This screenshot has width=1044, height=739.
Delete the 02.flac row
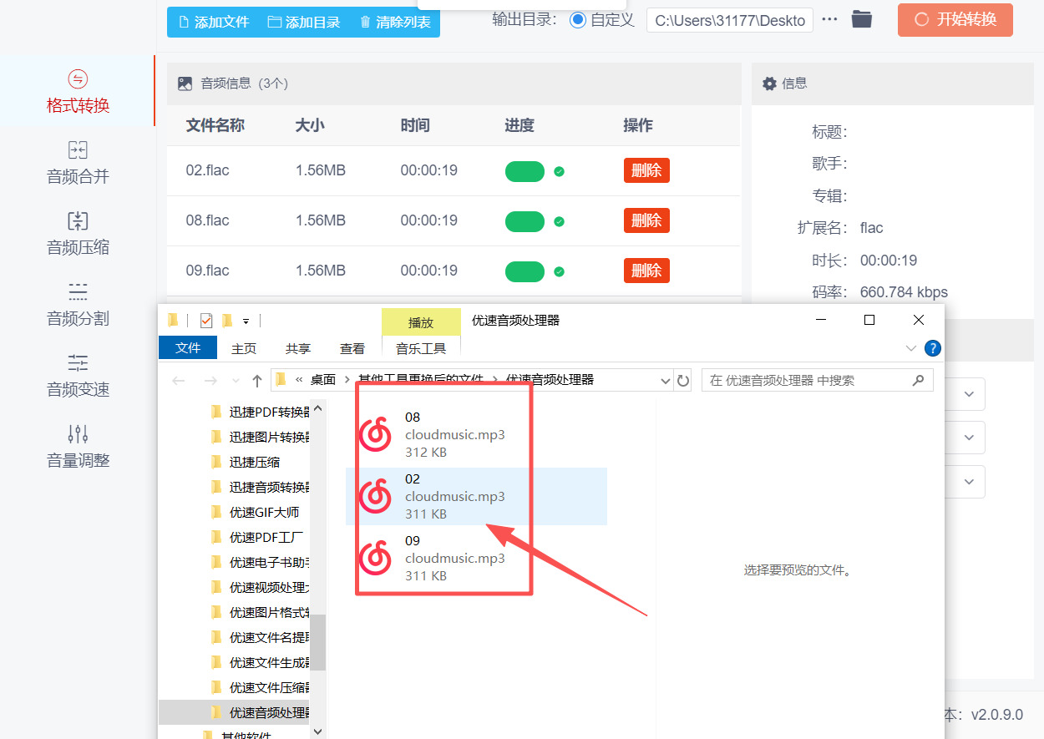click(646, 170)
